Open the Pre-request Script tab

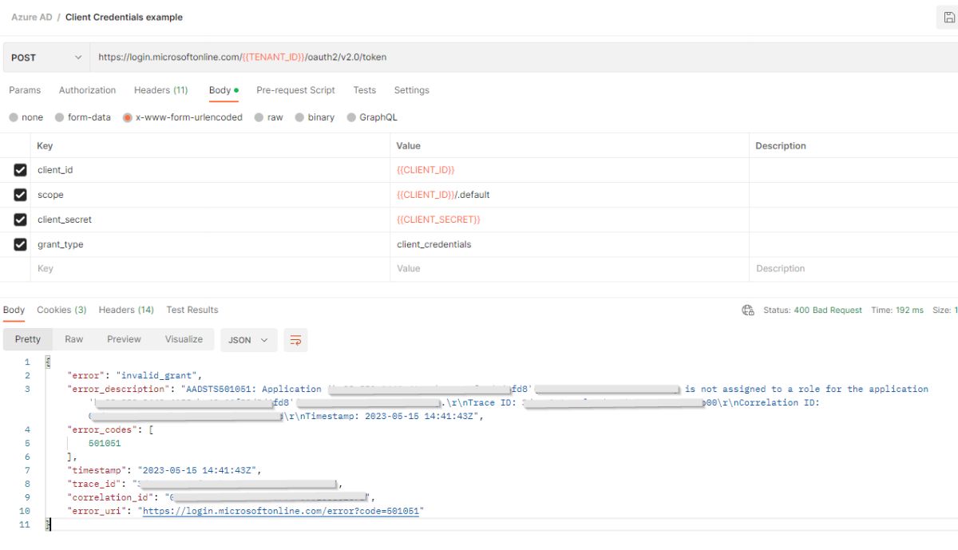[295, 90]
